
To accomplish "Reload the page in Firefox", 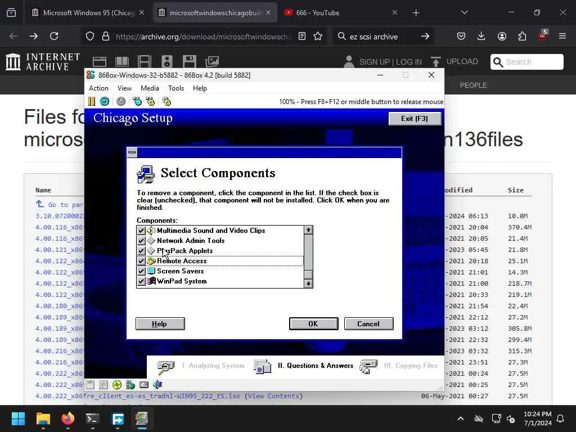I will coord(54,36).
